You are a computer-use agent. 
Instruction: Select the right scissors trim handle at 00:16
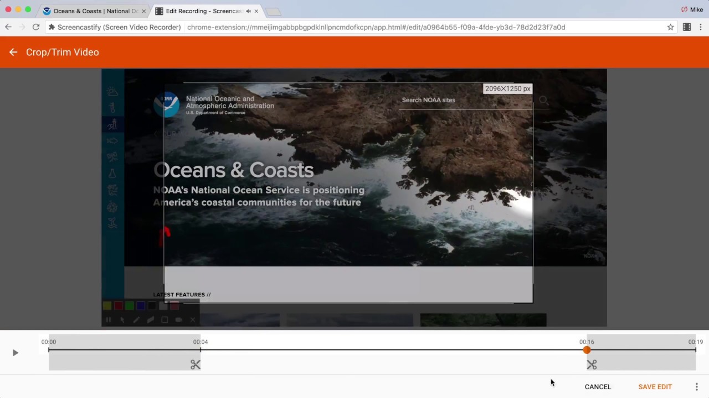coord(592,365)
